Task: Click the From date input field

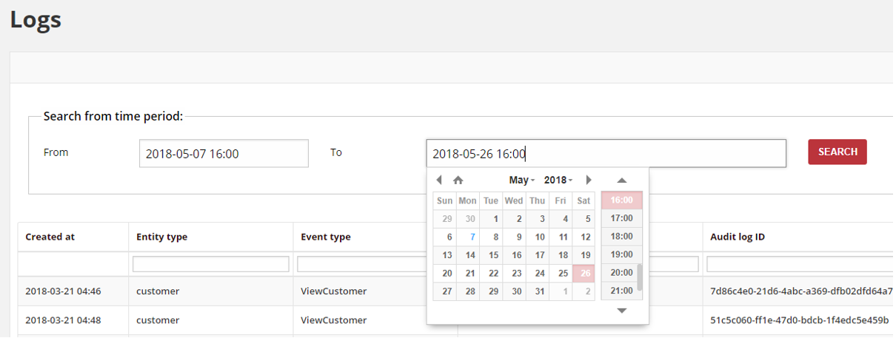Action: (224, 154)
